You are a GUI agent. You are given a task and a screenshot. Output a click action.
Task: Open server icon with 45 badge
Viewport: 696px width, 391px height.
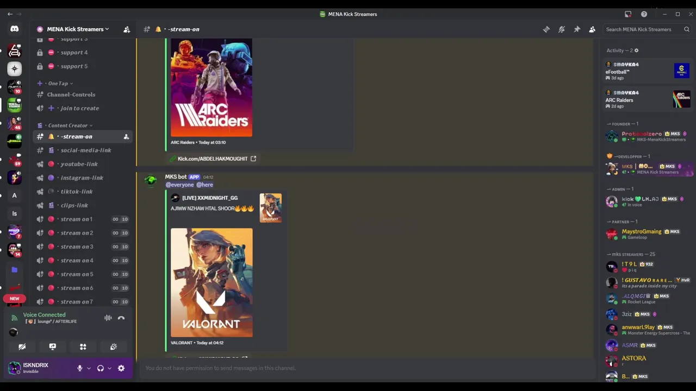coord(15,123)
